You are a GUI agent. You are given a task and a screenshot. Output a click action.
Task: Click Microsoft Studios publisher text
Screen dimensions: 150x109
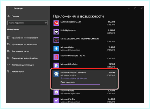68,75
